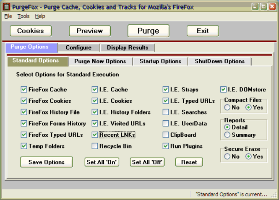Click Set All 'Off' button

(147, 162)
